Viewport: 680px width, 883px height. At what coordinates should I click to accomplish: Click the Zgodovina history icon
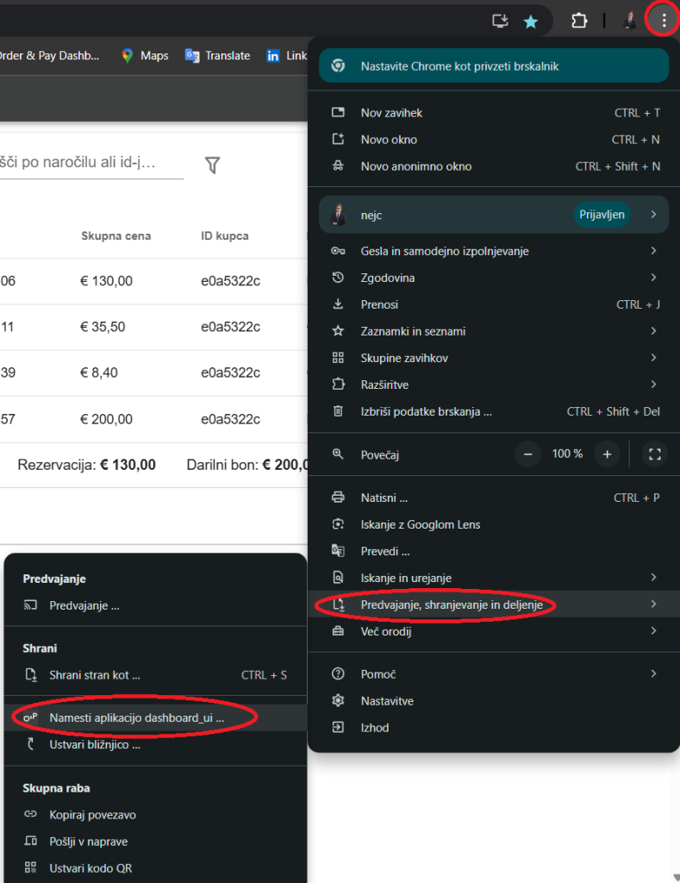point(338,277)
